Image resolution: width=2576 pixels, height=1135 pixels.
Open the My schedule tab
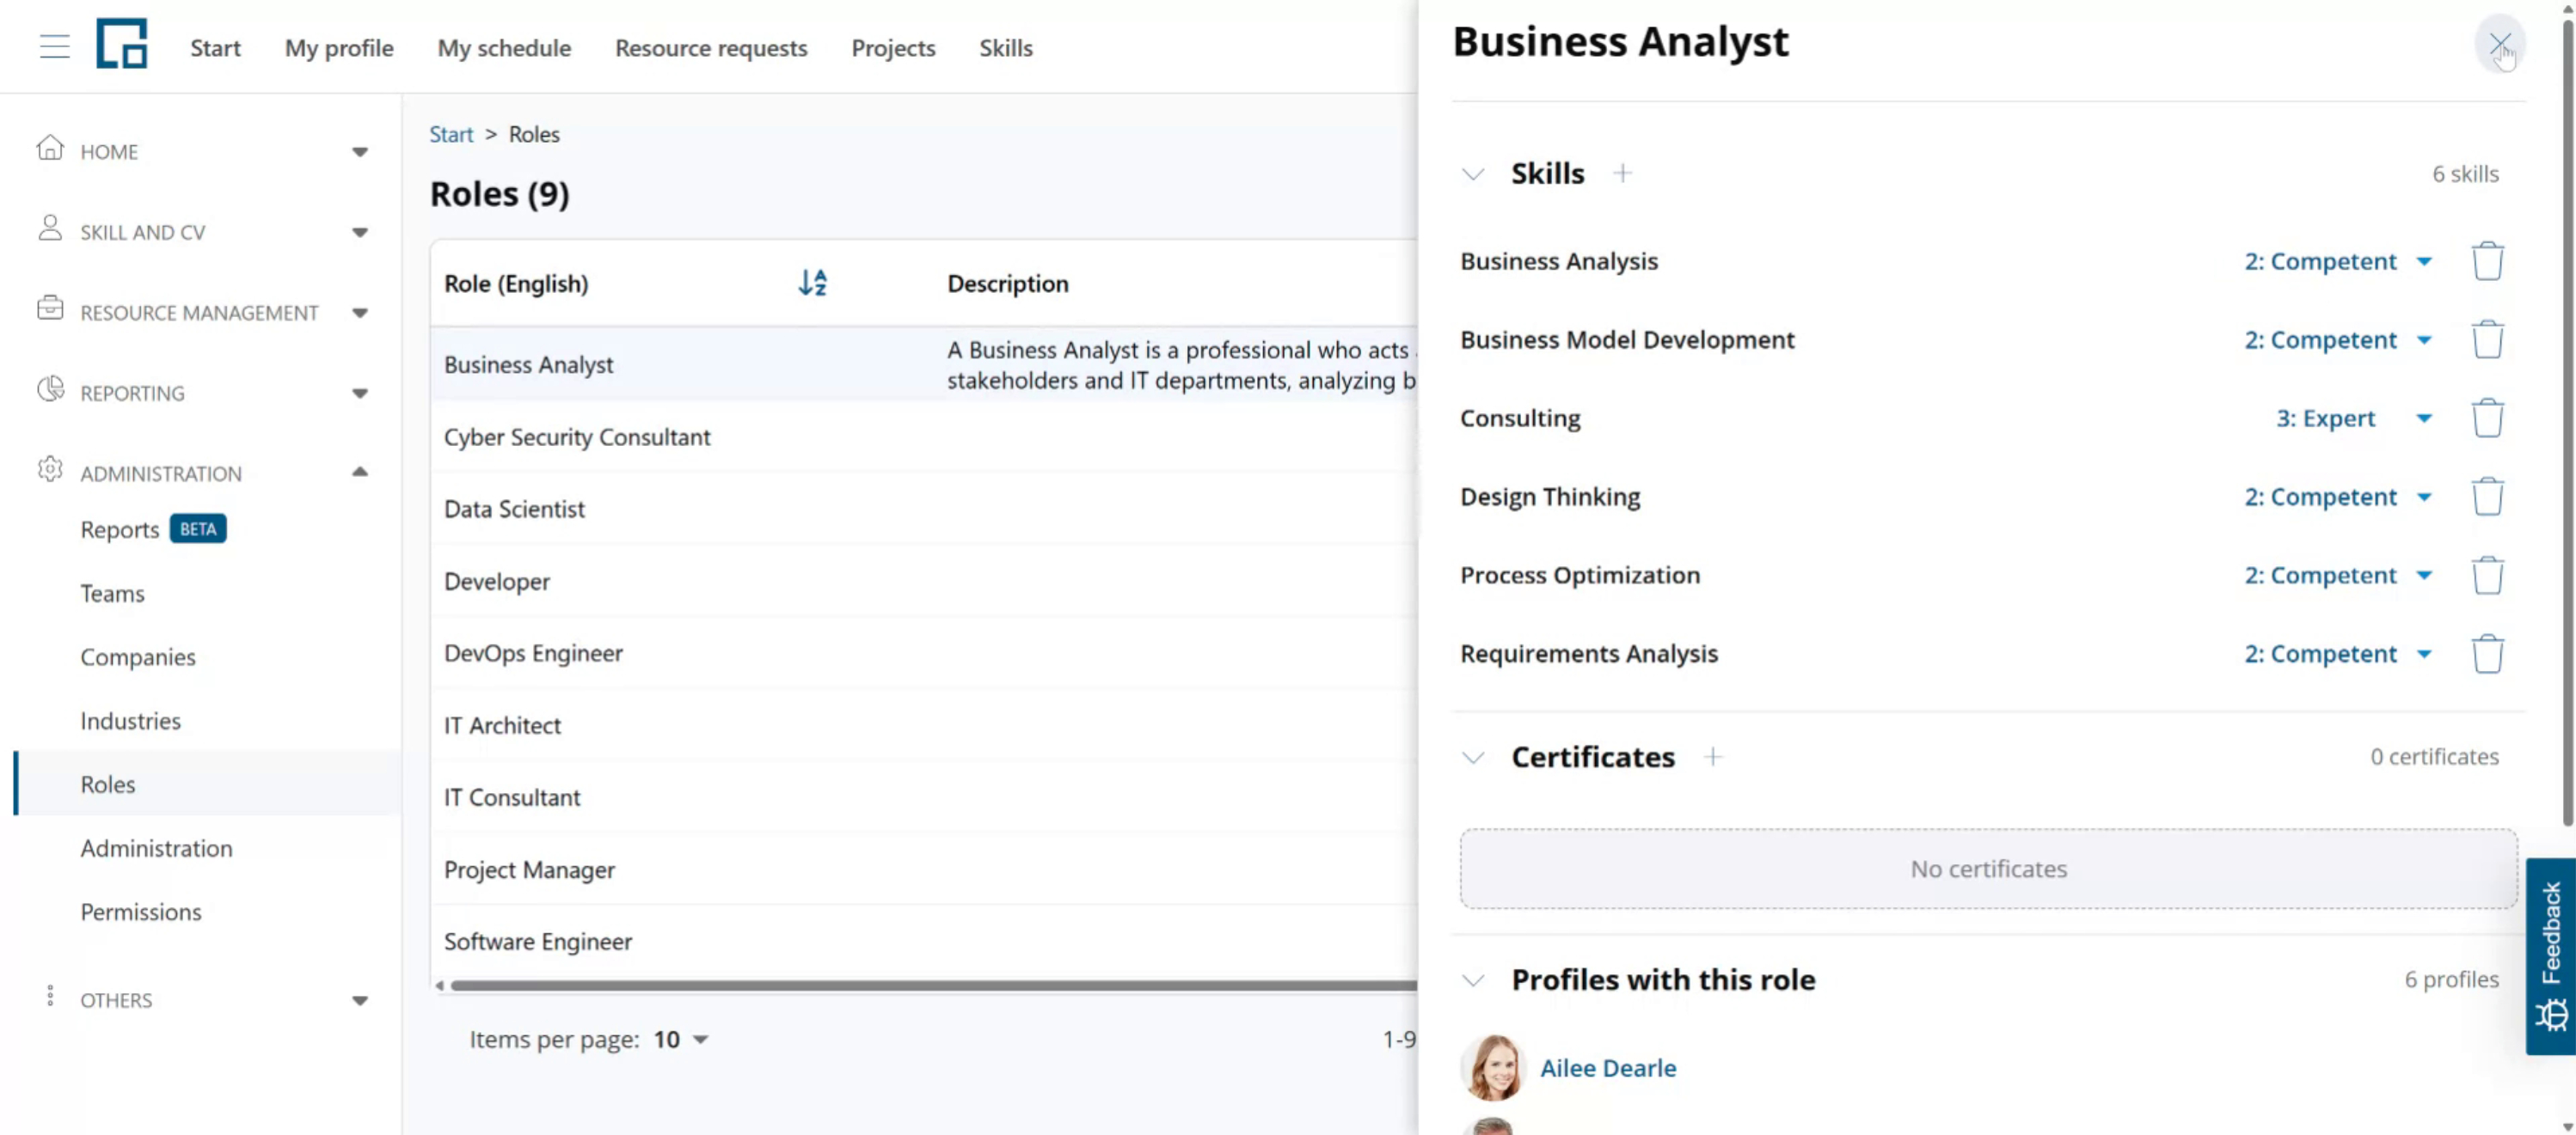(504, 48)
